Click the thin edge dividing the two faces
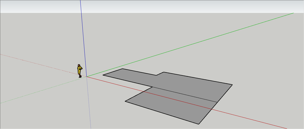The height and width of the screenshot is (129, 304). coord(185,94)
